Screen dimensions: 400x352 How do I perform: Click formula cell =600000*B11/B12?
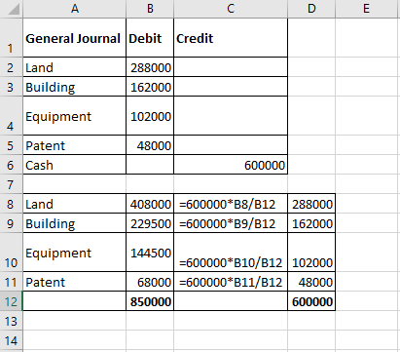point(231,282)
